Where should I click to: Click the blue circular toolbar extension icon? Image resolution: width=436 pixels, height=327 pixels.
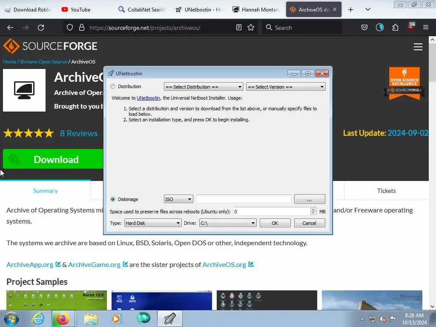[x=379, y=27]
